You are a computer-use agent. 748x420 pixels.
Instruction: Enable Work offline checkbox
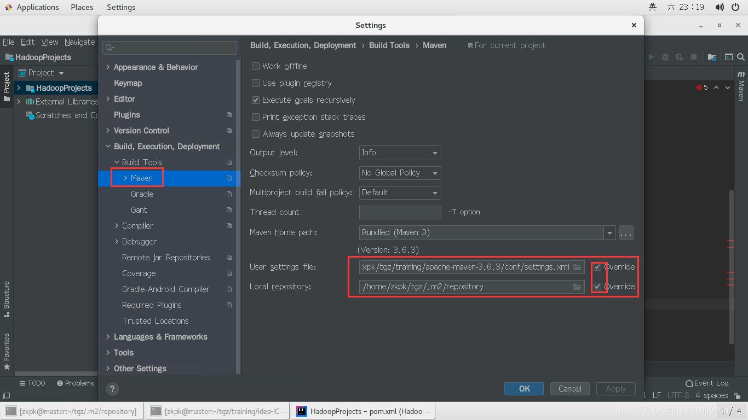pyautogui.click(x=255, y=66)
